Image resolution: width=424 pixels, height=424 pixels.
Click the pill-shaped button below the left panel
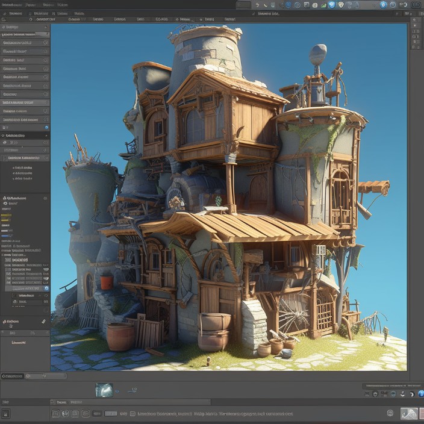pyautogui.click(x=13, y=376)
